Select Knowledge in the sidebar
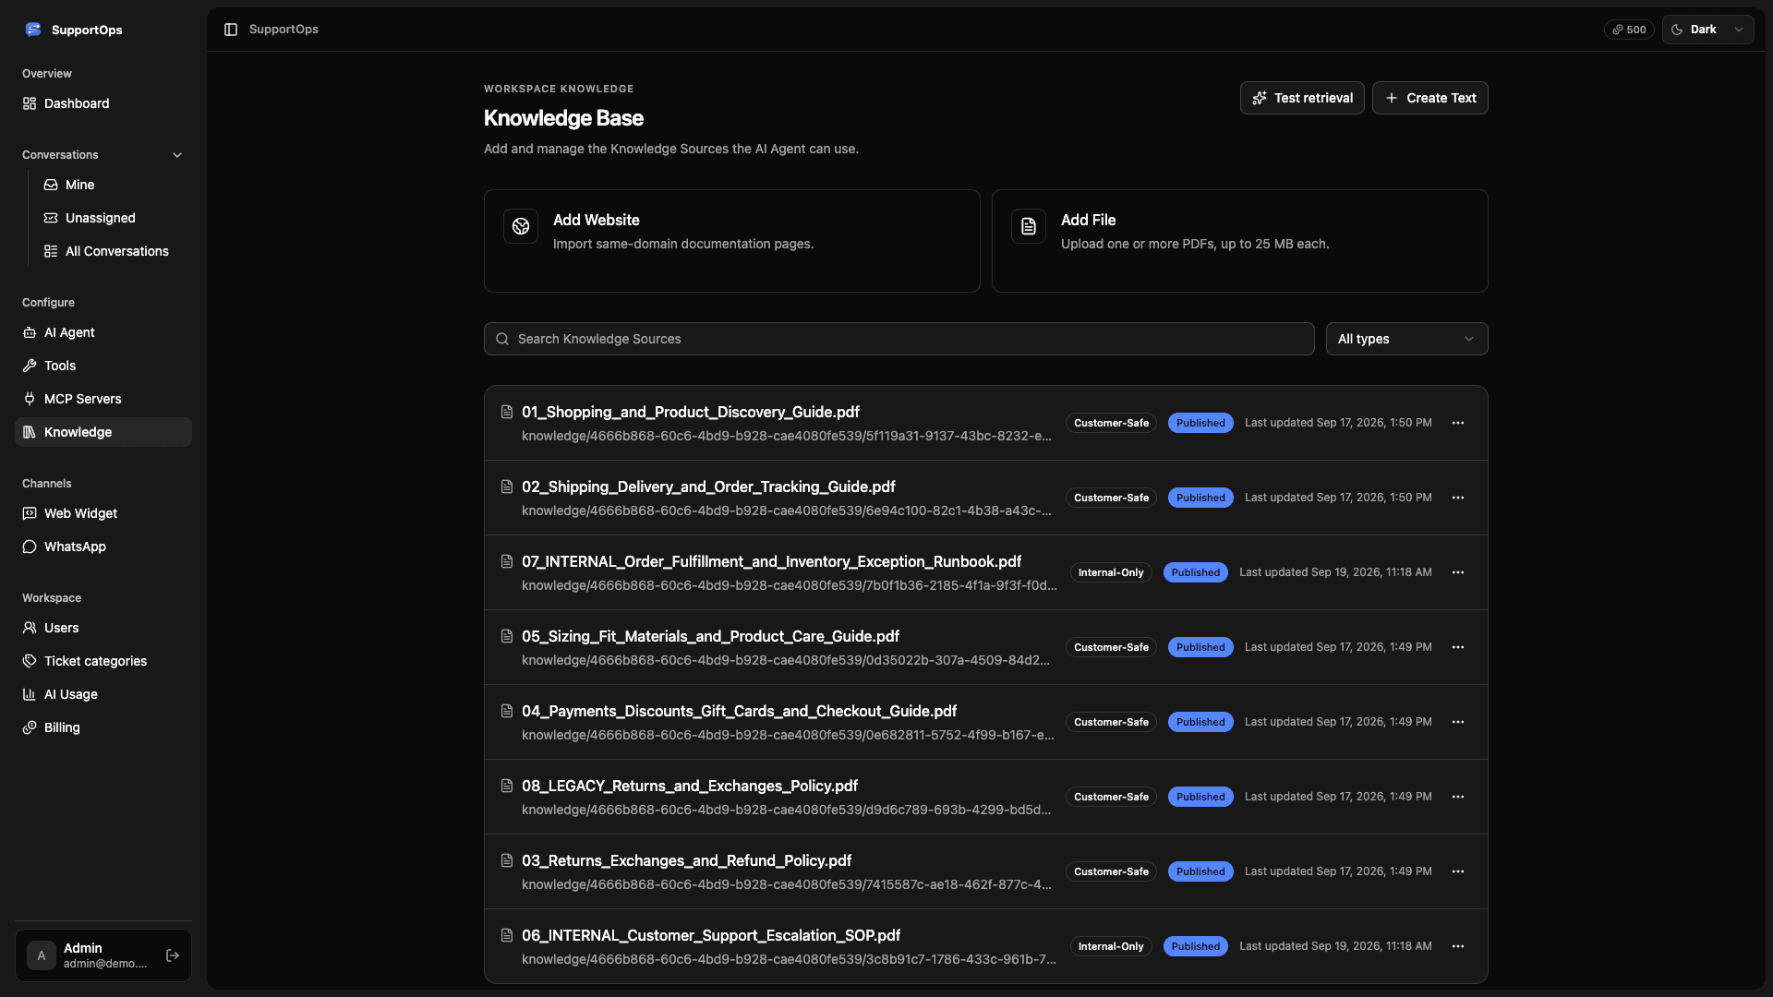This screenshot has width=1773, height=997. [x=103, y=432]
